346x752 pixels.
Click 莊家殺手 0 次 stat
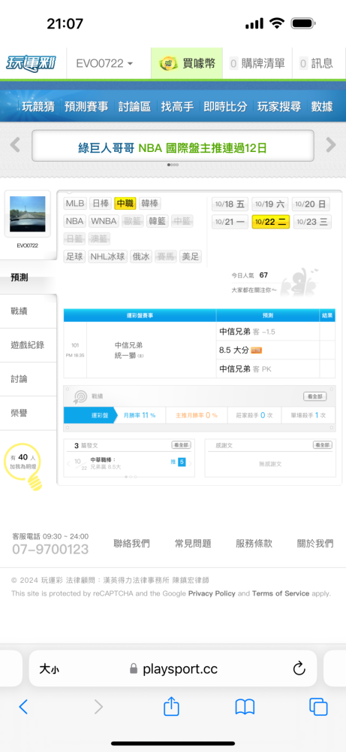click(x=253, y=415)
